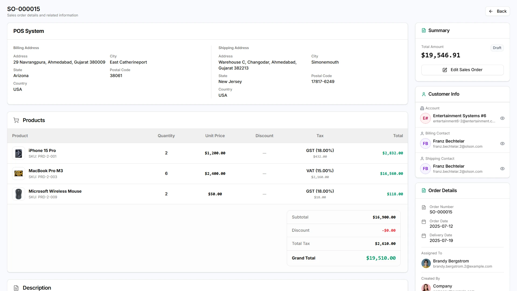Click the $2,832.00 row total
The height and width of the screenshot is (291, 517).
[x=393, y=153]
